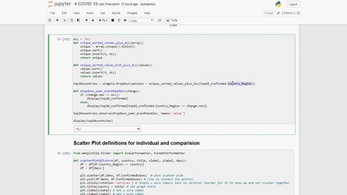Open the Edit menu
This screenshot has width=347, height=195.
pos(64,13)
